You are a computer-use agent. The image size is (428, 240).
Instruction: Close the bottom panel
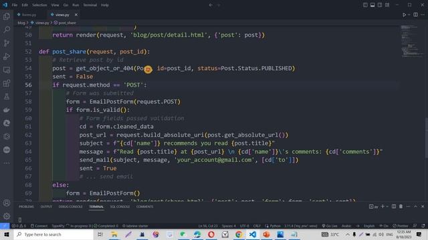pyautogui.click(x=423, y=207)
